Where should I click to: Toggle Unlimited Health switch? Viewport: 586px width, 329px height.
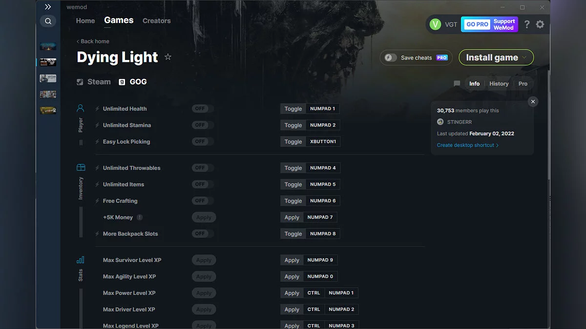(x=203, y=109)
